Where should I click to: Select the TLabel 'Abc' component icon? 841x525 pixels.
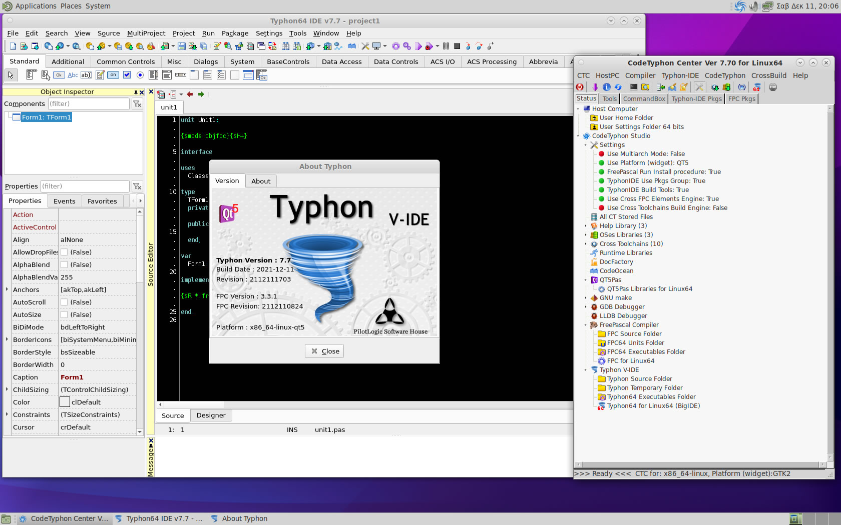[x=73, y=75]
